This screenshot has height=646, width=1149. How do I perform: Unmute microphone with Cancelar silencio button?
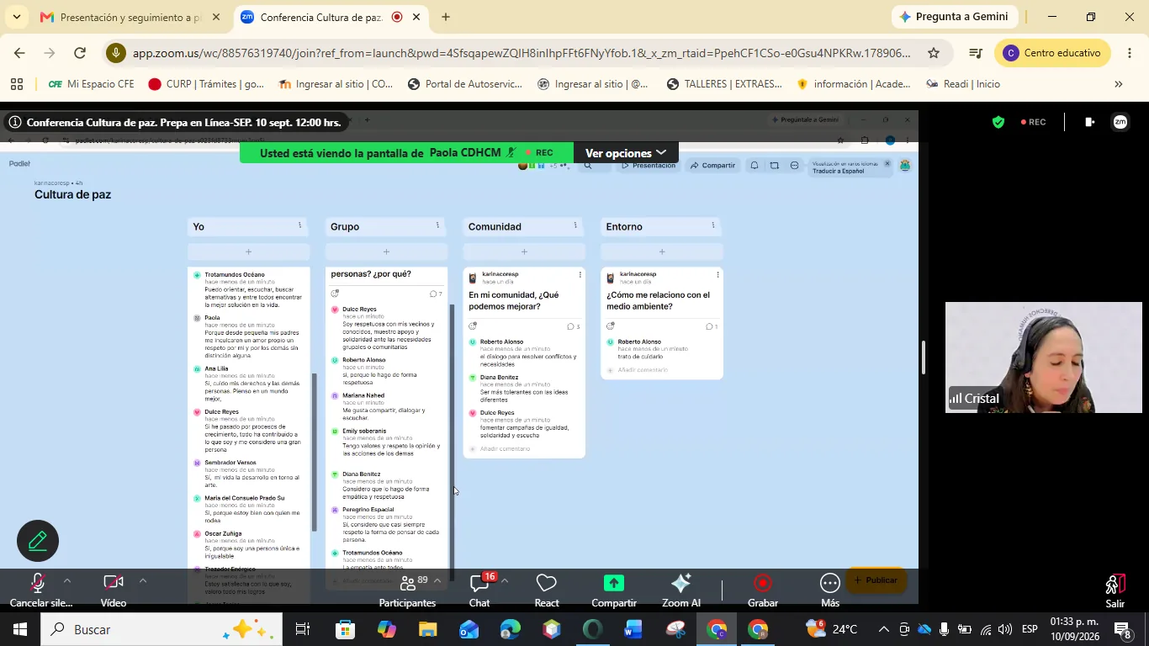point(39,590)
